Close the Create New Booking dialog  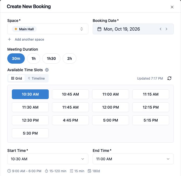[172, 7]
